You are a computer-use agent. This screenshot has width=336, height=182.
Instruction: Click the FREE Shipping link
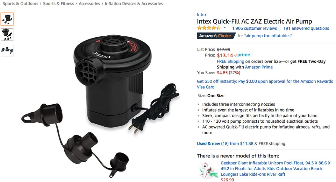point(230,61)
